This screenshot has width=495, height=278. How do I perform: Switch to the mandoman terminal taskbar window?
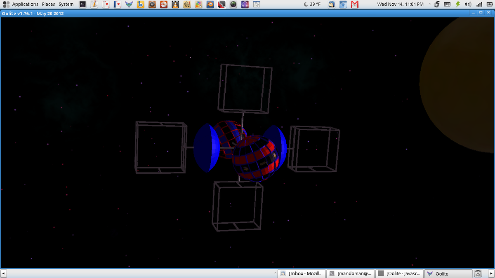[x=351, y=273]
